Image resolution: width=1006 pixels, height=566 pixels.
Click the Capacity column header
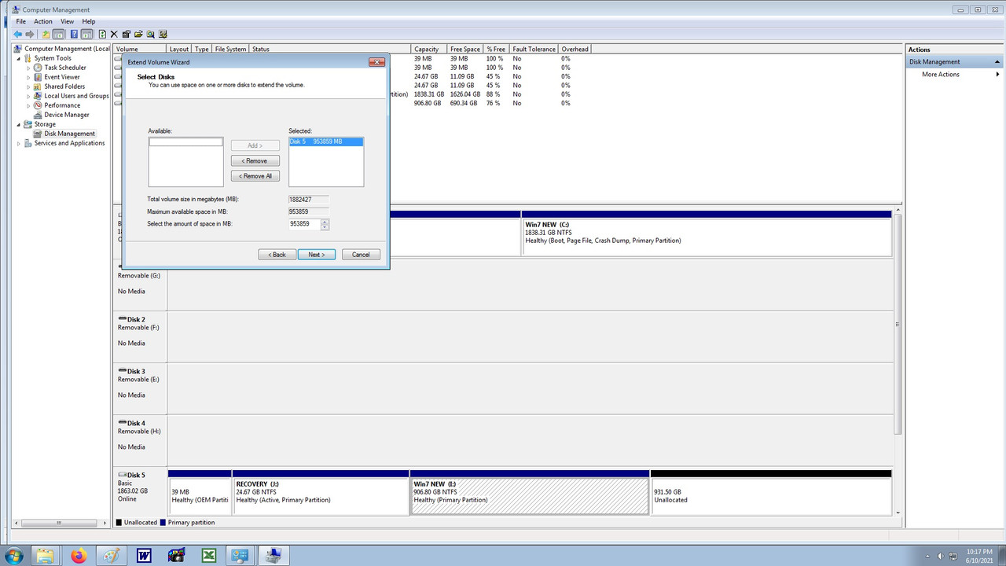pyautogui.click(x=429, y=49)
